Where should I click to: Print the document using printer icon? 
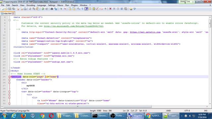point(25,9)
